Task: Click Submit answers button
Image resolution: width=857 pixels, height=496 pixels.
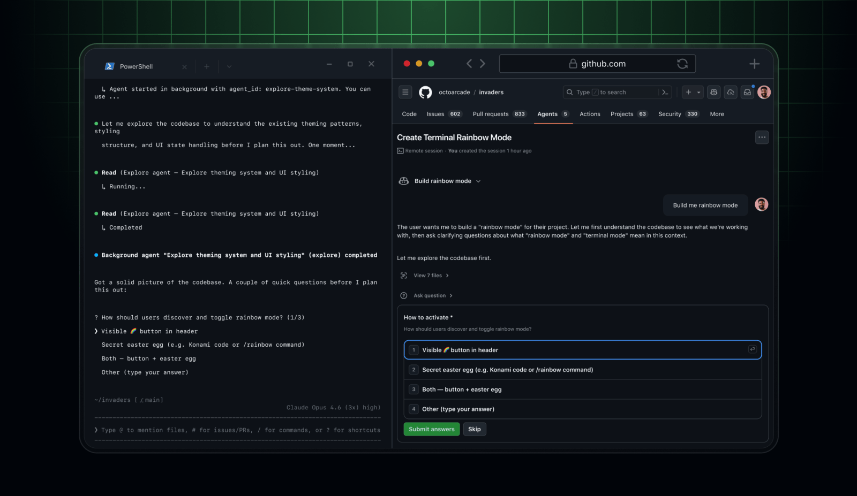Action: (432, 429)
